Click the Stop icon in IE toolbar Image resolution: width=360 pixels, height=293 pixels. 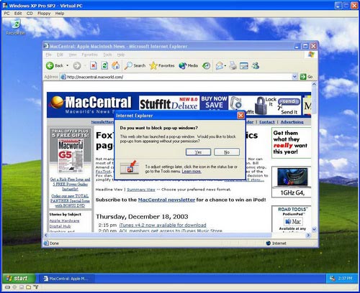[94, 65]
